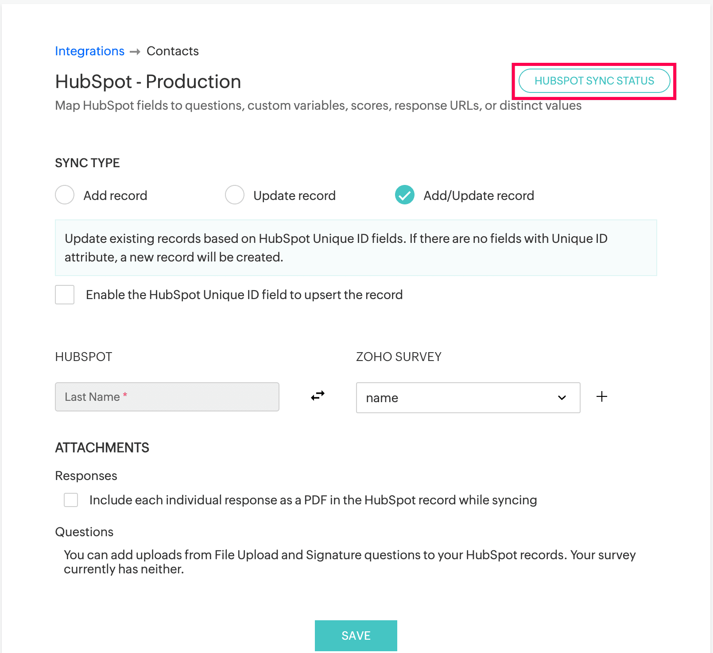Click the Contacts breadcrumb item

(x=172, y=51)
